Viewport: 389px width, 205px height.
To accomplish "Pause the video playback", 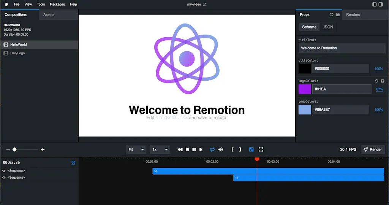I will click(x=194, y=149).
